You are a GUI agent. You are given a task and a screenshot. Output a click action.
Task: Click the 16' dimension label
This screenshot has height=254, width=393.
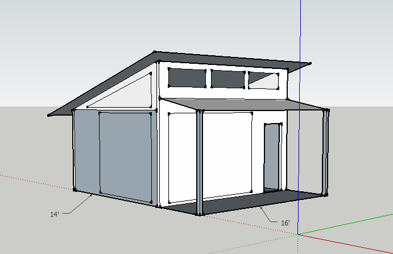(x=286, y=223)
